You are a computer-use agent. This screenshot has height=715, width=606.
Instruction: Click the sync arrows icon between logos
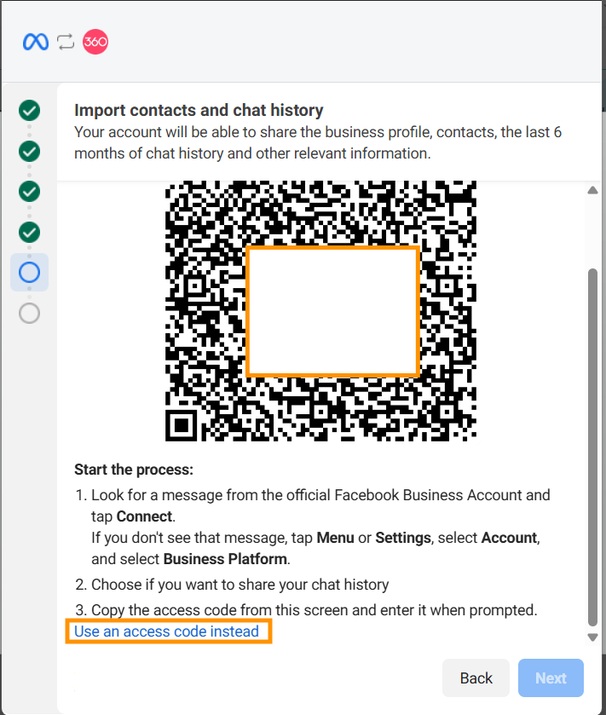click(x=66, y=42)
